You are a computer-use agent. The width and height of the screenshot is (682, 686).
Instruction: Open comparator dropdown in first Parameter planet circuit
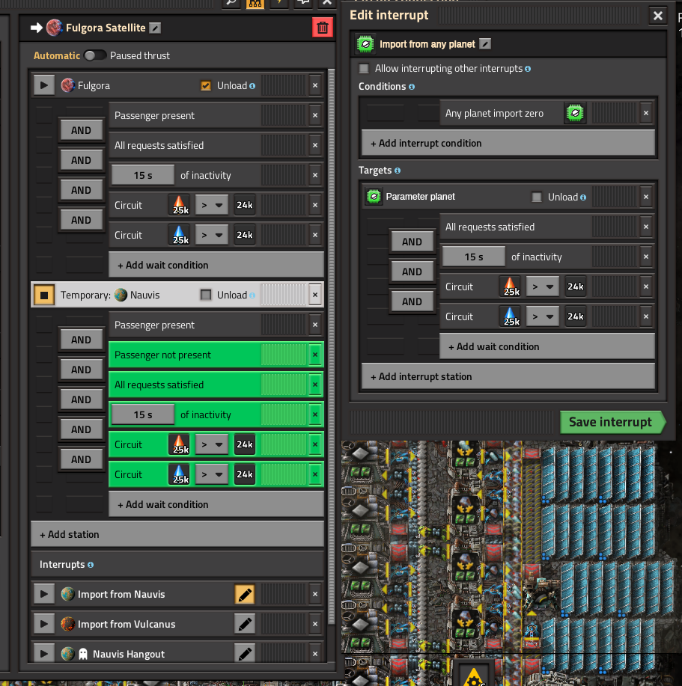[543, 287]
